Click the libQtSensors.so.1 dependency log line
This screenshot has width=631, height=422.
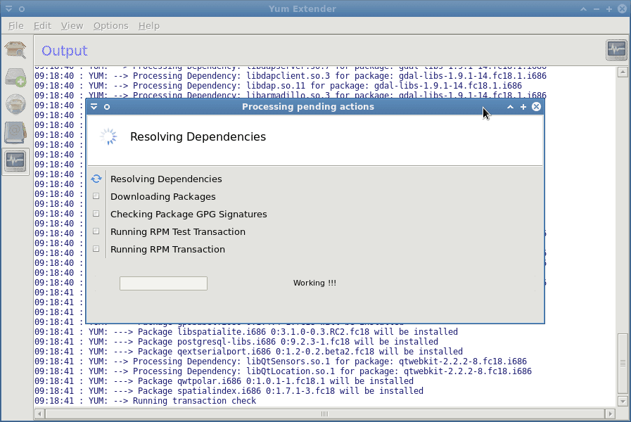[281, 362]
